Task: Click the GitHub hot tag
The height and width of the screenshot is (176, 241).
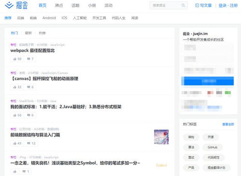Action: point(213,147)
